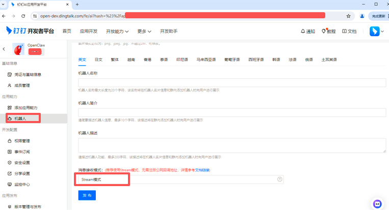Open 教程 tutorials link
This screenshot has width=389, height=210.
(x=329, y=32)
